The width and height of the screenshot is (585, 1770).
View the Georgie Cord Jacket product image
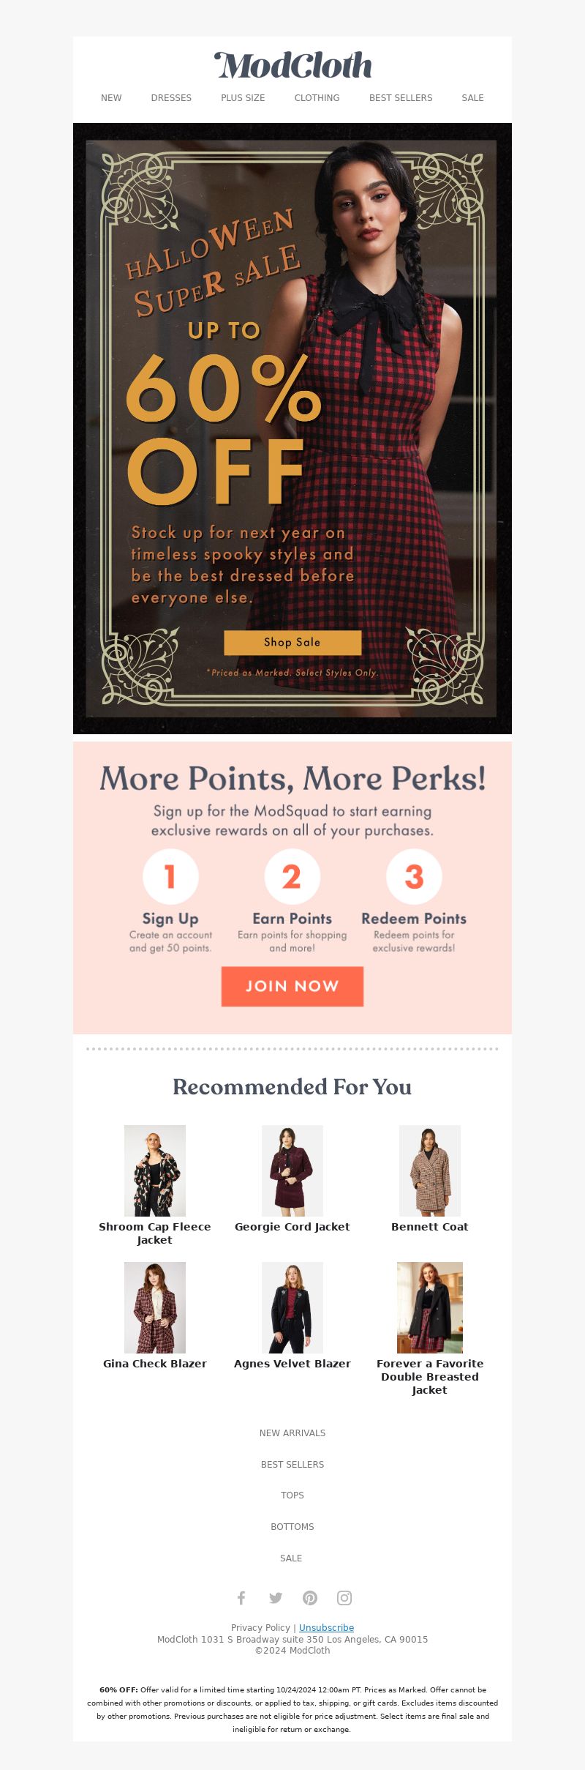click(292, 1170)
